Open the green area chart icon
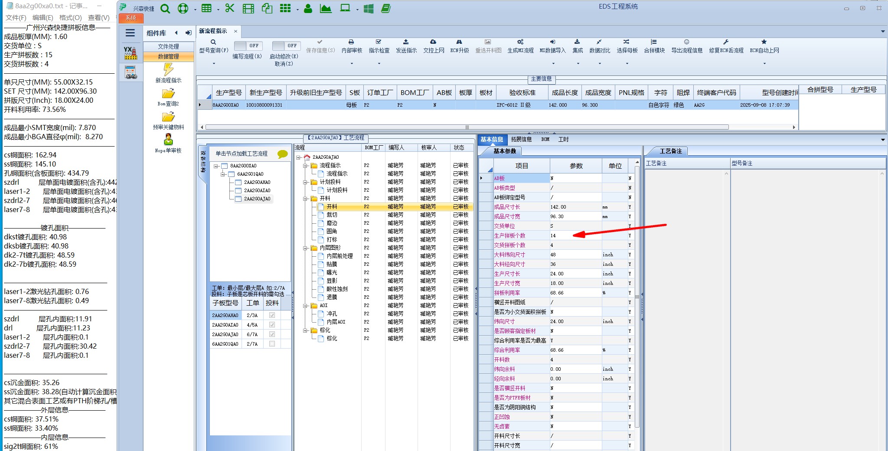Image resolution: width=888 pixels, height=451 pixels. pyautogui.click(x=326, y=9)
